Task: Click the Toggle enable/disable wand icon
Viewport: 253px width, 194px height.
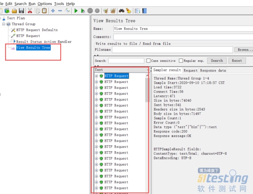Action: pyautogui.click(x=67, y=11)
